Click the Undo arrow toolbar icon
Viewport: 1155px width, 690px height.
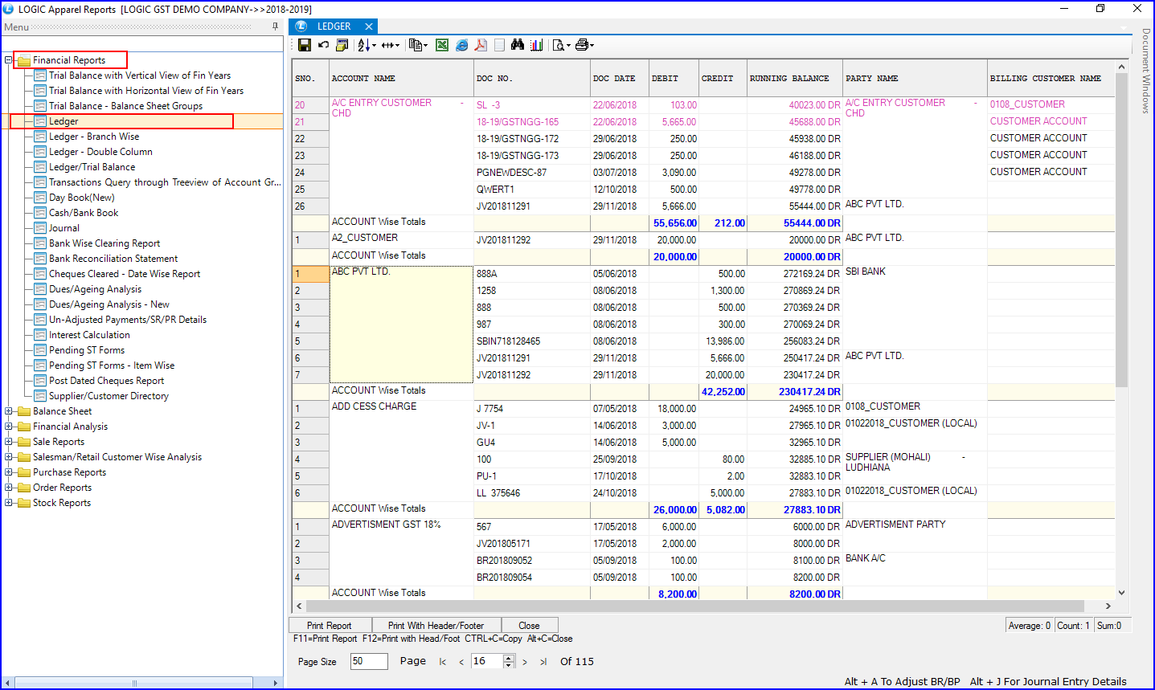pyautogui.click(x=323, y=45)
